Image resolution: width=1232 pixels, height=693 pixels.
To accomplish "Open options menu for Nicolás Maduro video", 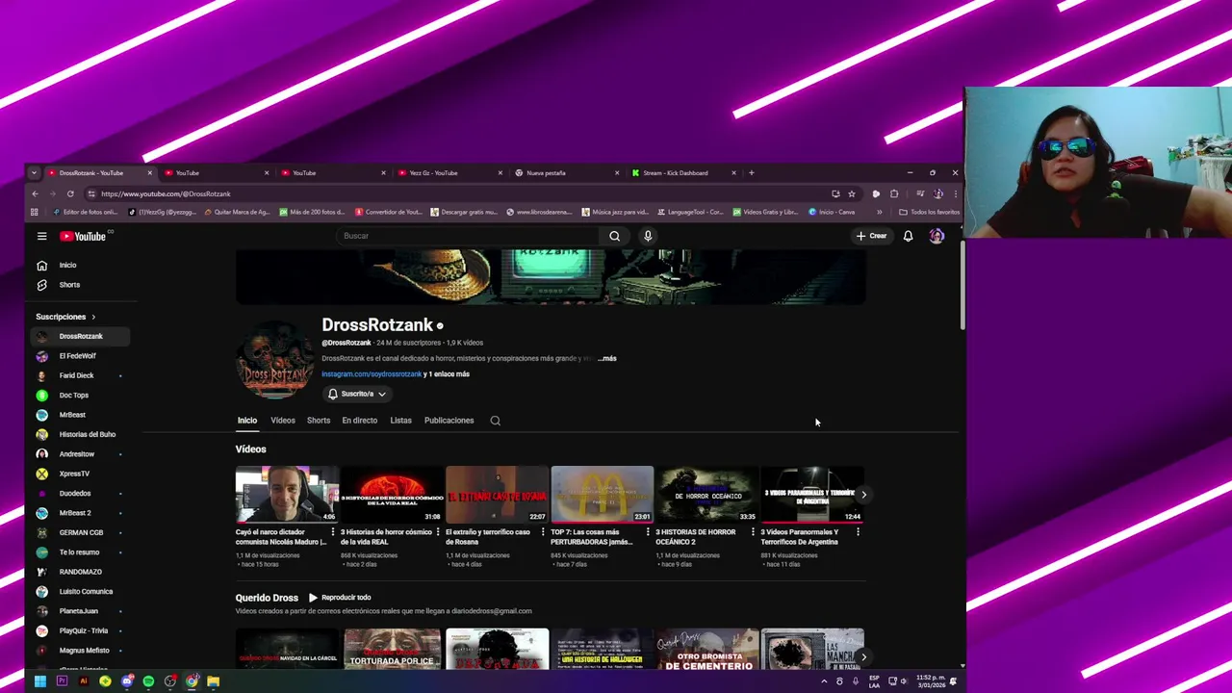I will point(333,532).
